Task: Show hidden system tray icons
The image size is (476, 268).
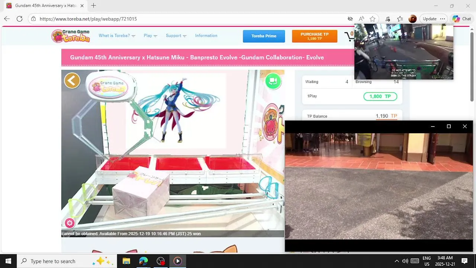Action: (x=396, y=261)
